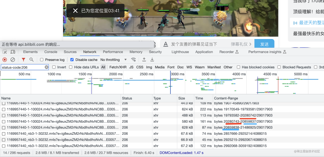The height and width of the screenshot is (157, 324).
Task: Sort by the Size column header
Action: (x=186, y=98)
